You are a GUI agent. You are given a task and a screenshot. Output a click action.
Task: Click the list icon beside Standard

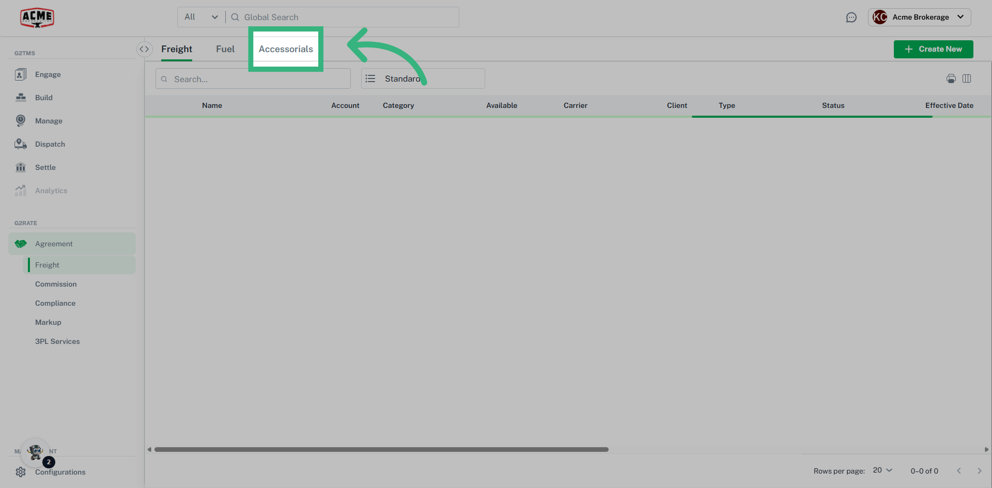pos(370,78)
